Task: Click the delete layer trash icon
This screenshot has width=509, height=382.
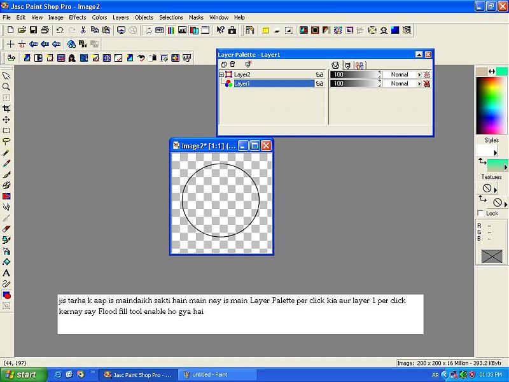Action: click(233, 64)
